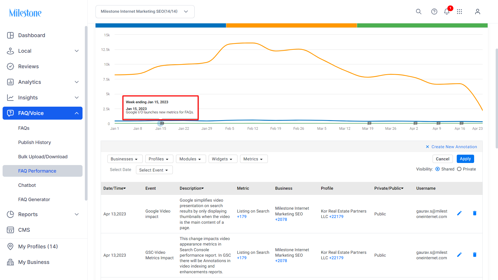498x280 pixels.
Task: Click the Jan 15 annotation marker on chart
Action: (x=162, y=123)
